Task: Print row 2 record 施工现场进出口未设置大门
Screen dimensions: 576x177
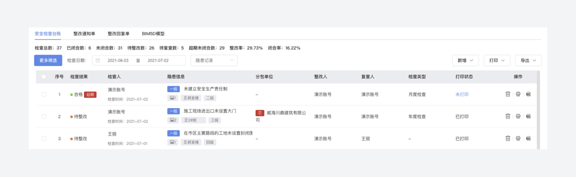Action: point(518,116)
